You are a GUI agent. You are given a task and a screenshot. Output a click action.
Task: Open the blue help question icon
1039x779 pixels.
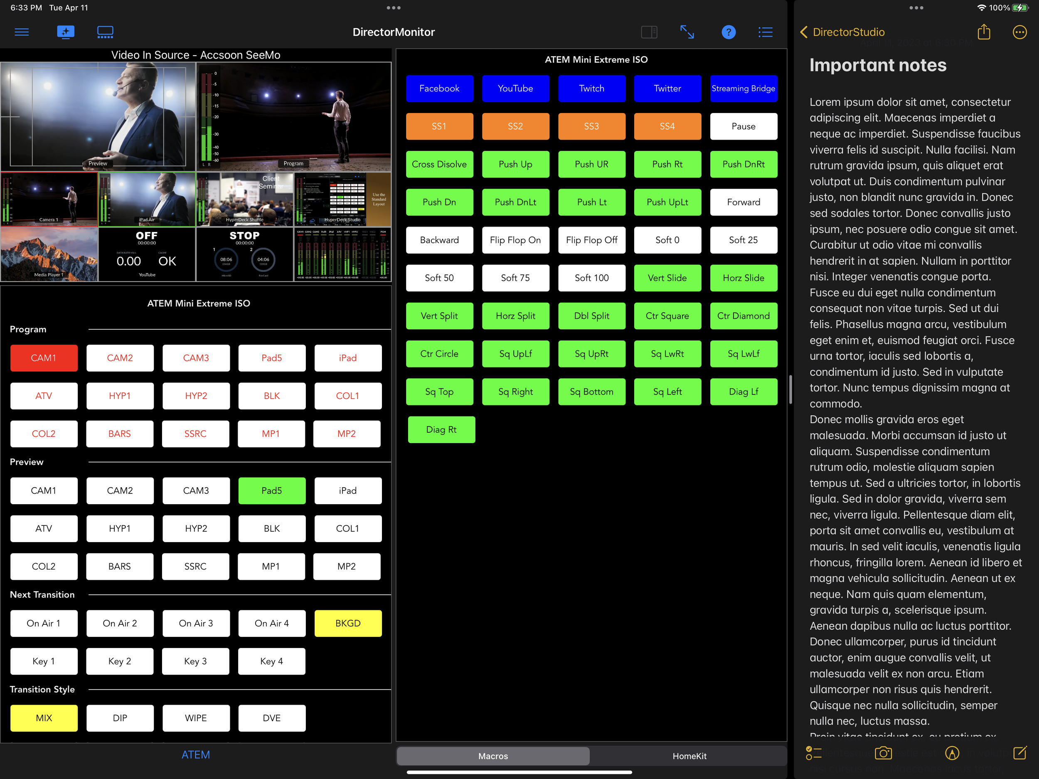728,32
